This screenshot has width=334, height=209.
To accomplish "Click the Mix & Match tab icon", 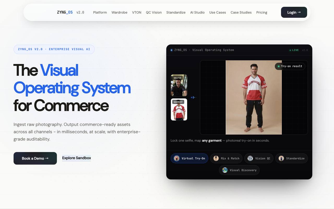I will [x=216, y=158].
